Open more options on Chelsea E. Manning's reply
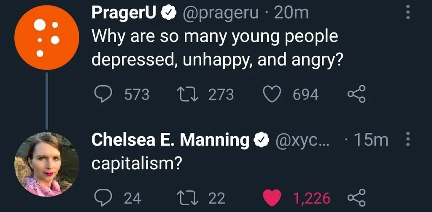Screen dimensions: 432x212 coord(408,140)
